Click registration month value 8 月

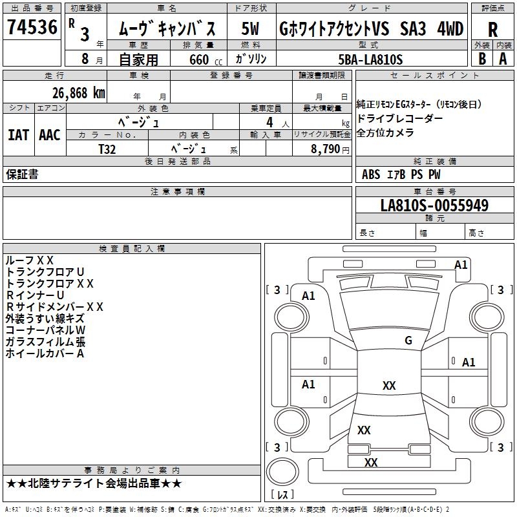(92, 59)
